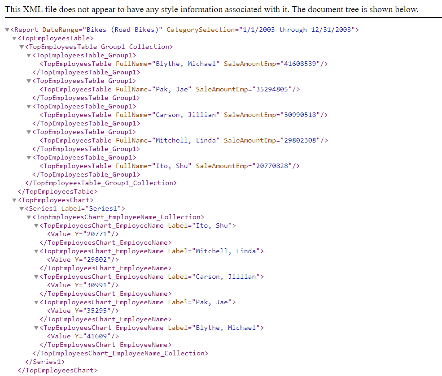The image size is (442, 376).
Task: Collapse the TopEmployeesTable element
Action: click(x=14, y=38)
